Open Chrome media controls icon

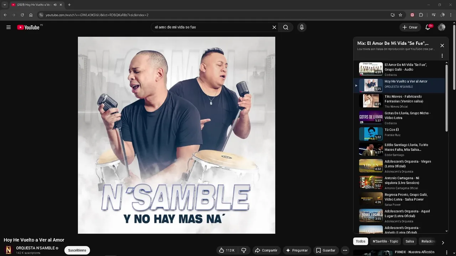[x=434, y=15]
